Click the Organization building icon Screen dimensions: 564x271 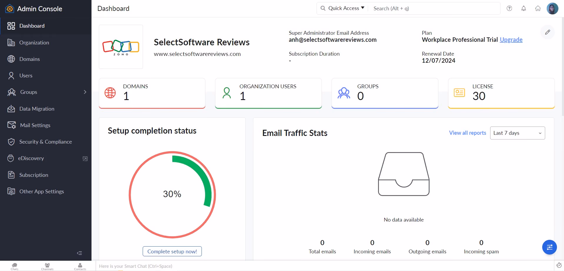click(x=11, y=43)
